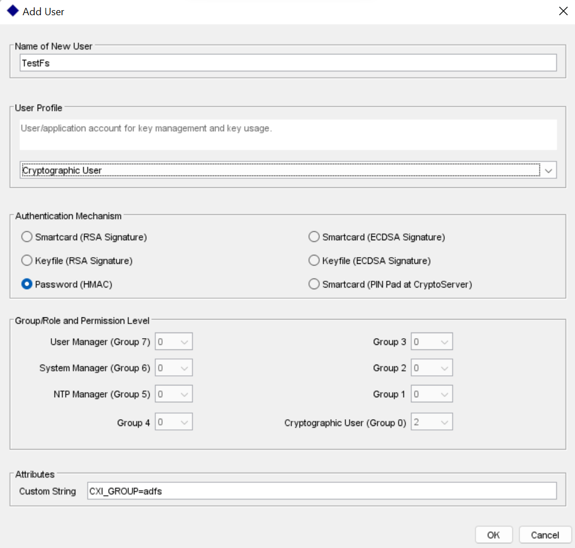Viewport: 575px width, 548px height.
Task: Open NTP Manager (Group 5) level dropdown
Action: tap(174, 394)
